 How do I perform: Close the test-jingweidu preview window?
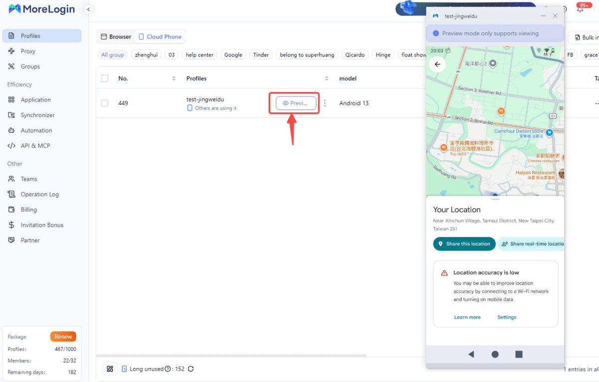point(555,16)
